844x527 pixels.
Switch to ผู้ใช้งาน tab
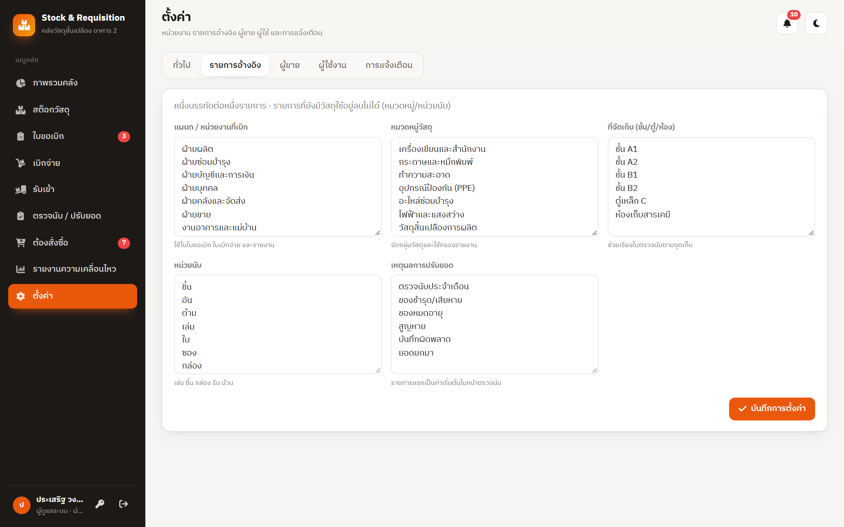(333, 65)
